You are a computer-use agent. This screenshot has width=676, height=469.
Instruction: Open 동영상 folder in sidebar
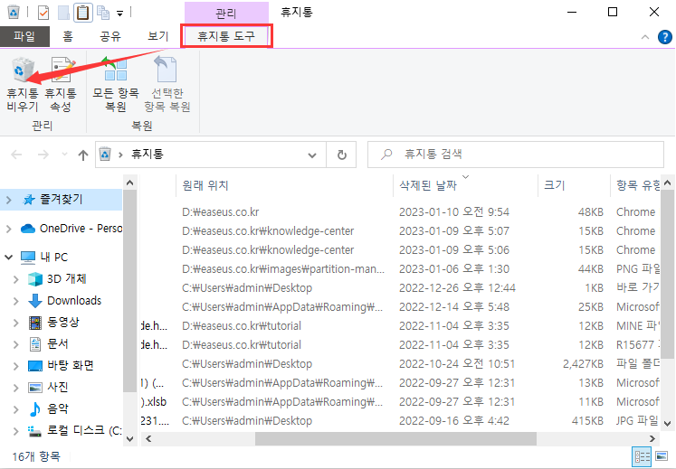(x=54, y=322)
